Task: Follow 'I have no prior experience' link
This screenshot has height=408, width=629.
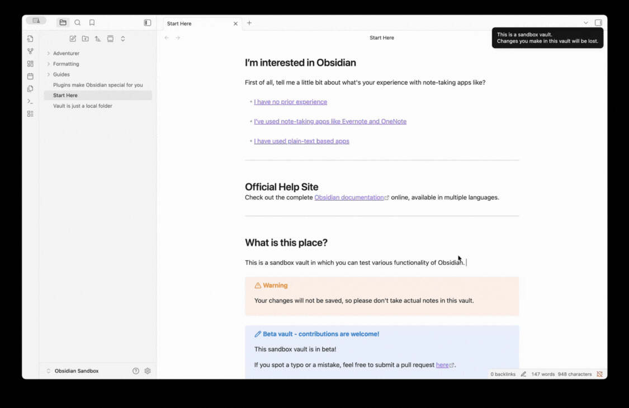Action: [290, 102]
